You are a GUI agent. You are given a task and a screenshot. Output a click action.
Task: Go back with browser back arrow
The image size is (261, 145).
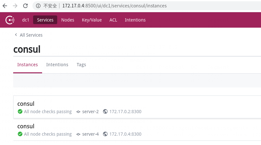[x=5, y=6]
